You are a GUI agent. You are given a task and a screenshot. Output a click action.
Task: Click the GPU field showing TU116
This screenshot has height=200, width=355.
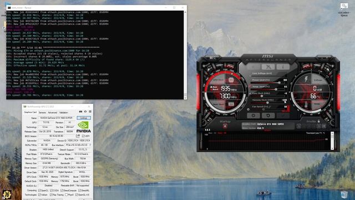pos(45,122)
